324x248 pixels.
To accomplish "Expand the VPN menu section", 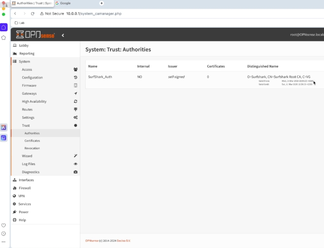I will coord(21,196).
